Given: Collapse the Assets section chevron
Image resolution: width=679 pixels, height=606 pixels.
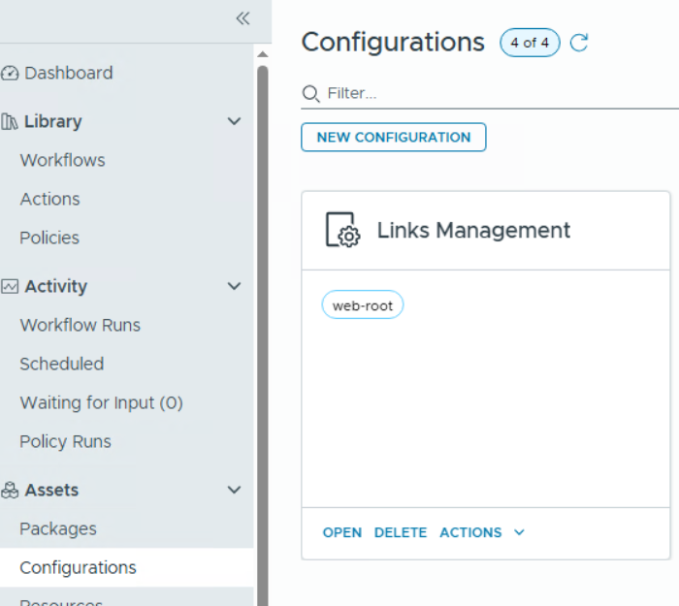Looking at the screenshot, I should 234,490.
